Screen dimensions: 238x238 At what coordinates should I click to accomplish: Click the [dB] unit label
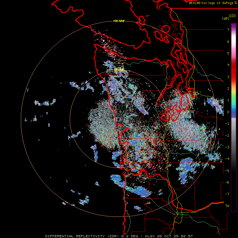226,18
